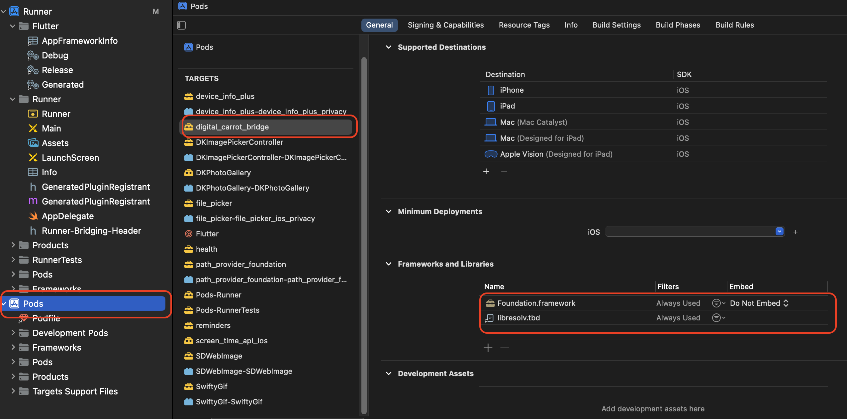Remove the selected supported destination

coord(504,171)
